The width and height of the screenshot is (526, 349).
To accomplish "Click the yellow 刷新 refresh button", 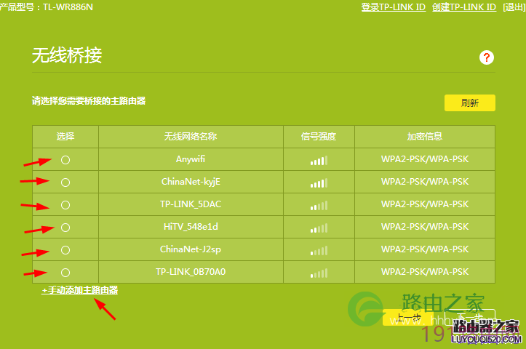I will tap(470, 103).
